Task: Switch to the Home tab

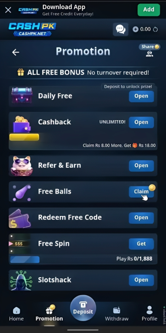Action: (16, 314)
